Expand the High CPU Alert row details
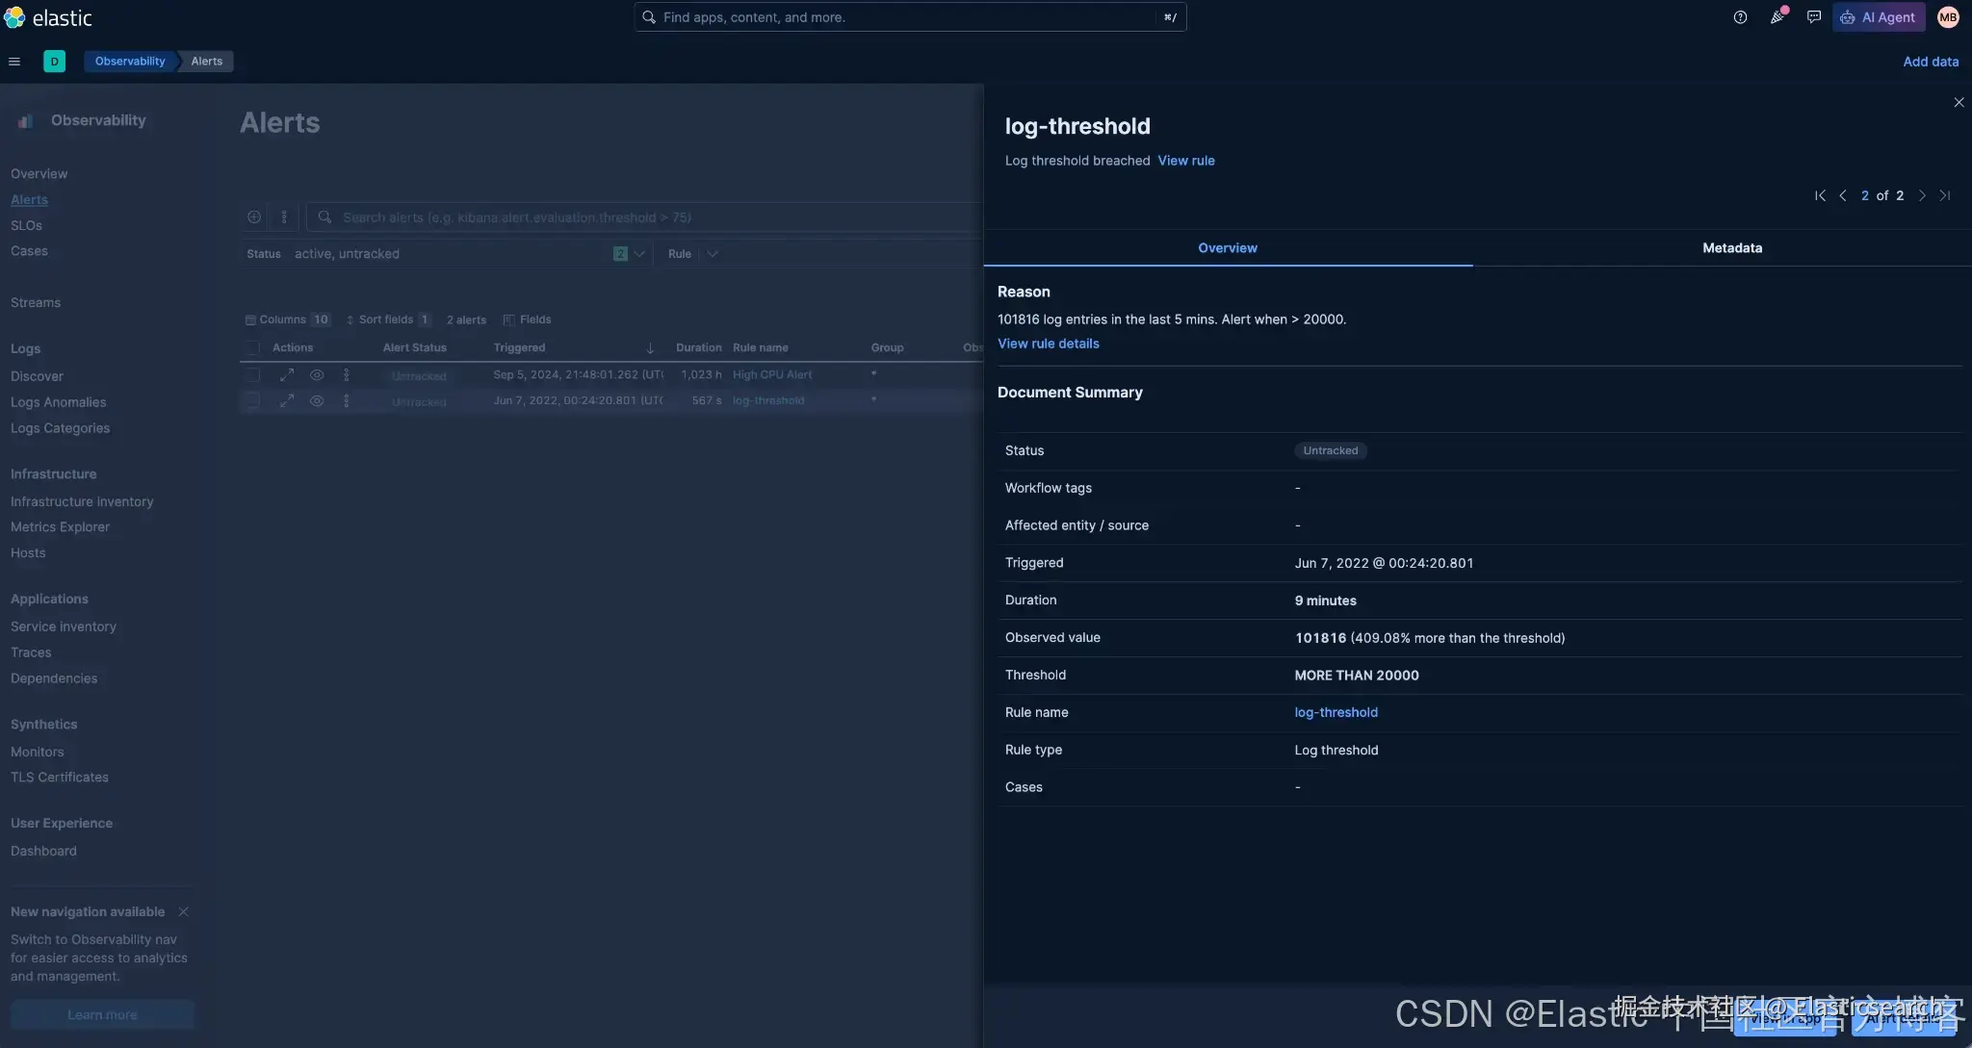Screen dimensions: 1972x1048 [287, 375]
